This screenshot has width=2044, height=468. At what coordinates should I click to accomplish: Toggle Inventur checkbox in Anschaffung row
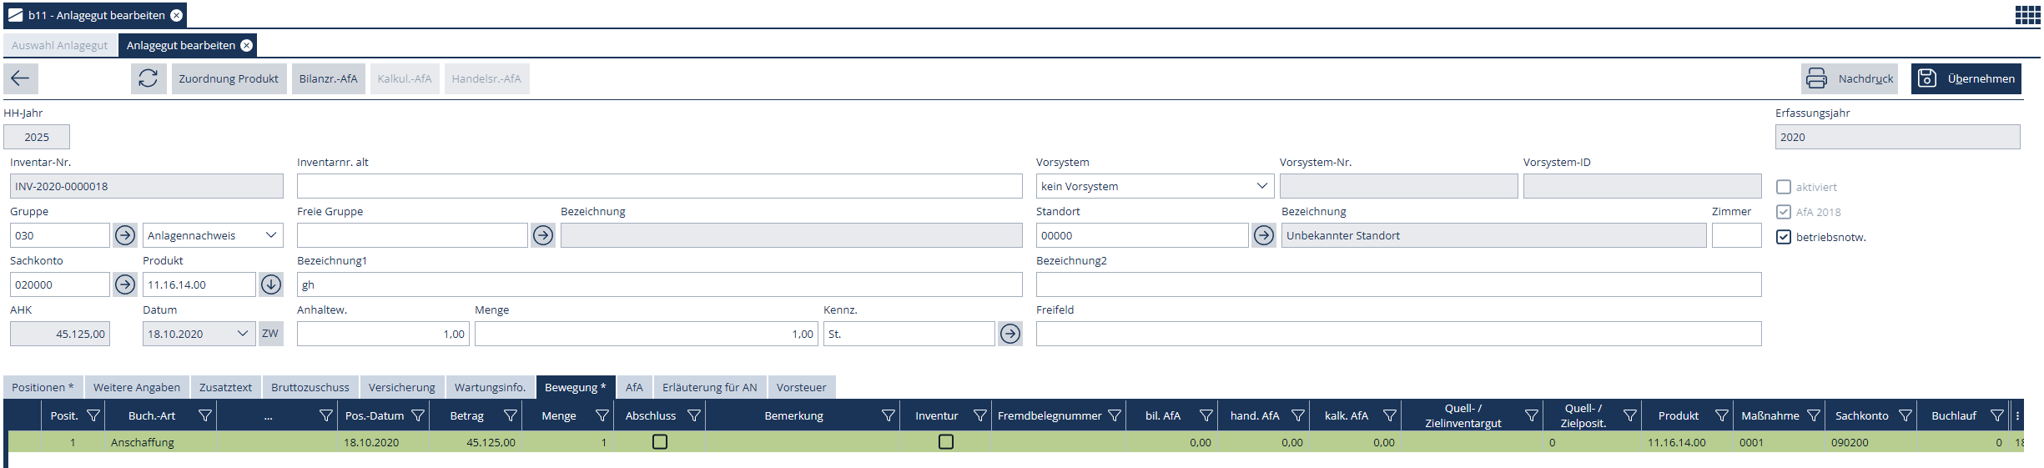(946, 442)
